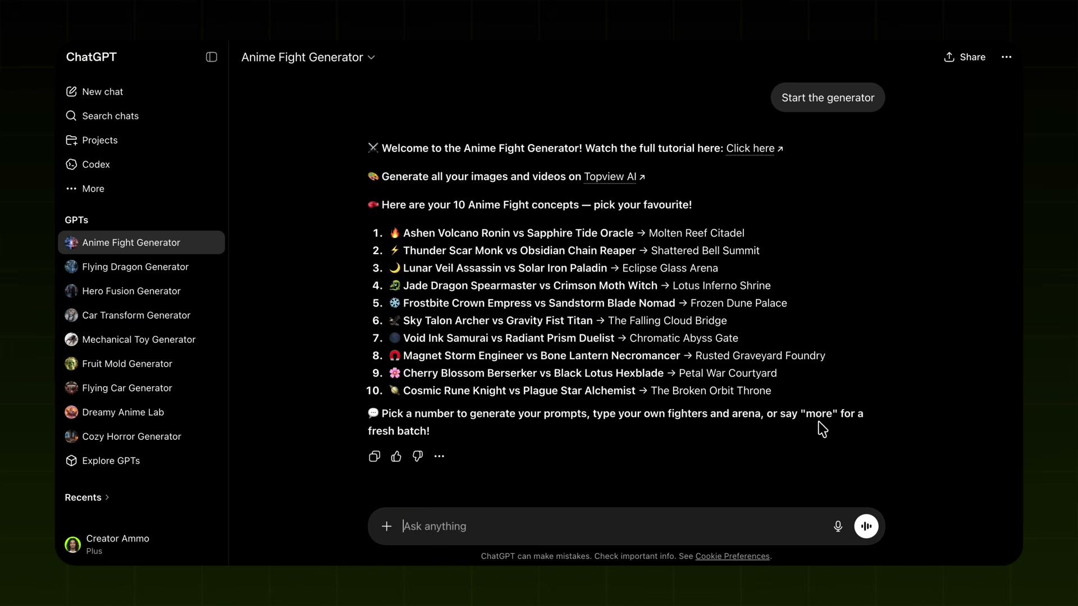Click the Flying Dragon Generator avatar icon
The width and height of the screenshot is (1078, 606).
point(71,267)
